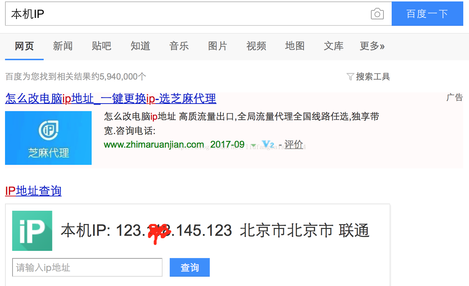Click the 百度一下 search button

[x=427, y=14]
